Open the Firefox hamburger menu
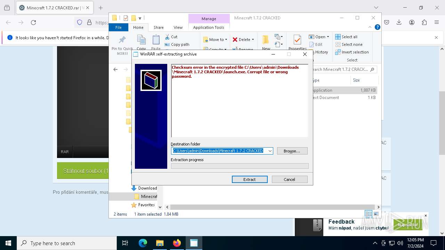The image size is (445, 250). pos(437,22)
